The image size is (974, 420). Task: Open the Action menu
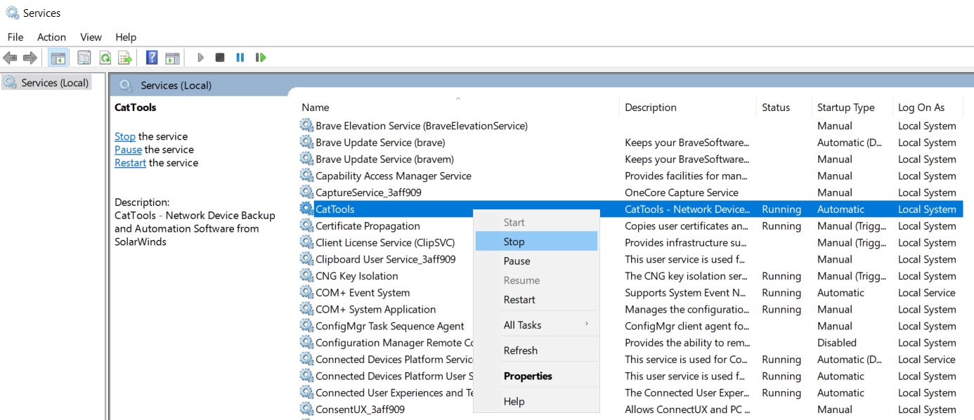pos(51,37)
